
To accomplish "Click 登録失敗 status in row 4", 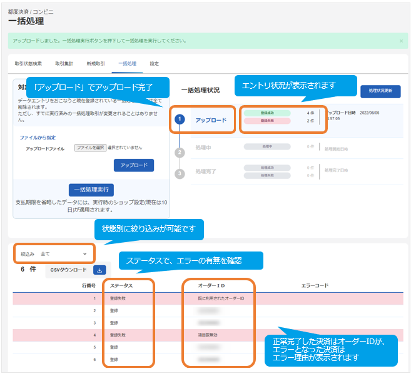I will [x=118, y=335].
